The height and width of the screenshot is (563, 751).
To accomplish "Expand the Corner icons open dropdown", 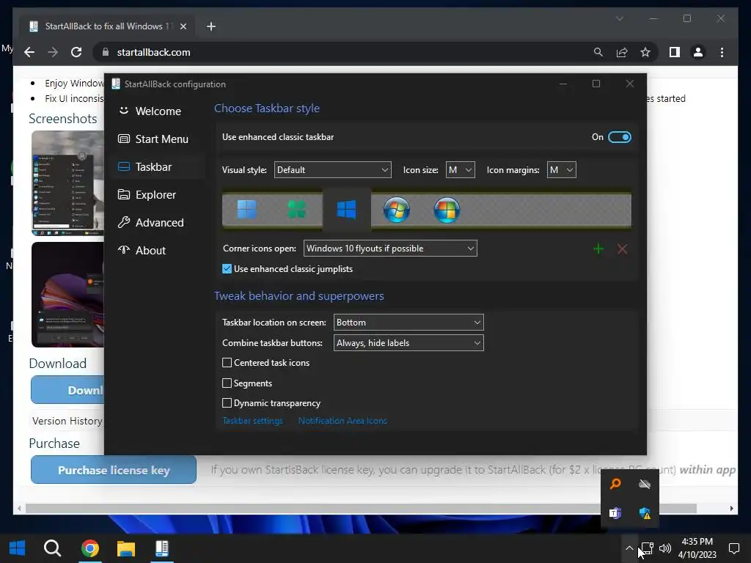I will coord(390,249).
